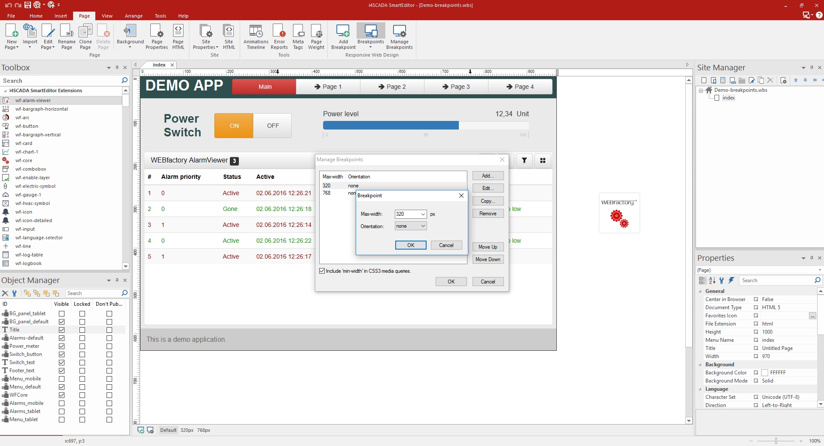The height and width of the screenshot is (446, 824).
Task: Click Cancel in the Breakpoint dialog
Action: tap(446, 245)
